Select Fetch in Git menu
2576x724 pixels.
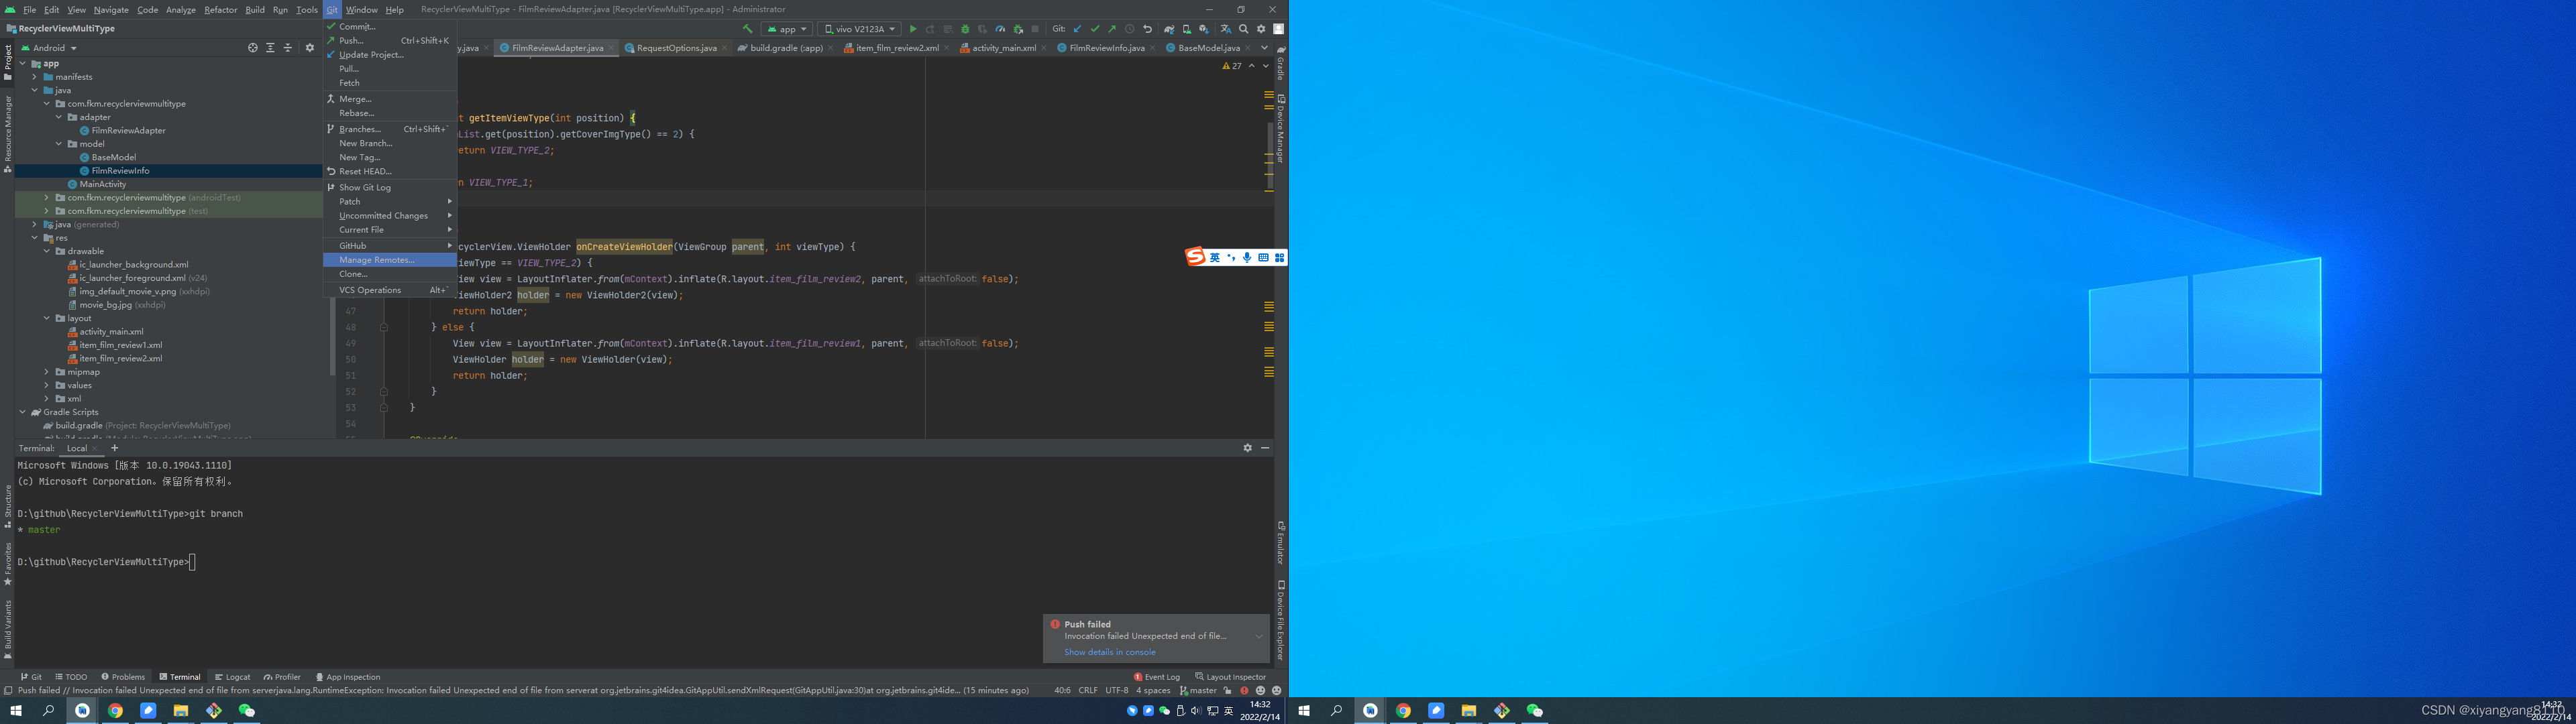(x=390, y=83)
